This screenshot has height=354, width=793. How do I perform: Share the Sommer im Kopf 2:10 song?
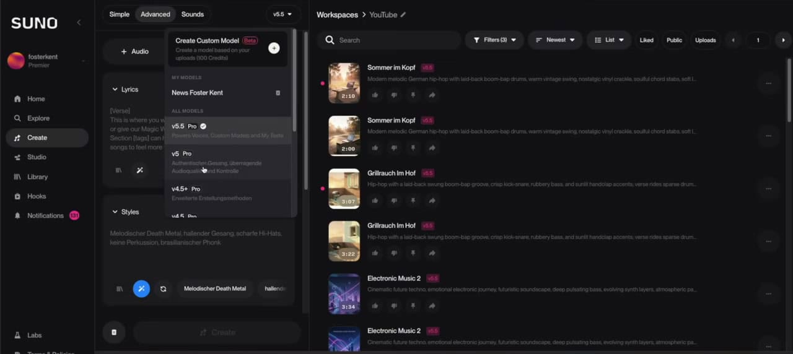(x=432, y=95)
